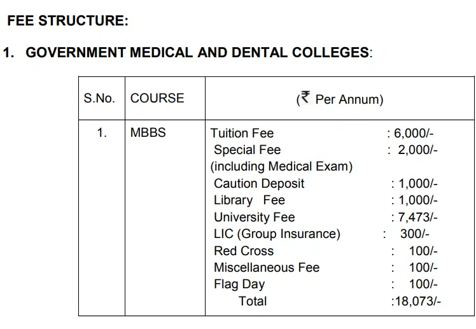Click the rupee symbol in the table header
This screenshot has height=329, width=476.
point(305,98)
